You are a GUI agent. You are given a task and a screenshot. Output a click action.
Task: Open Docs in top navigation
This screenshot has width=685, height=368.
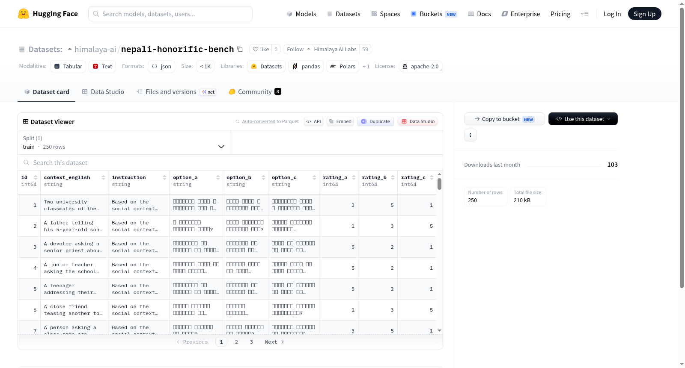click(x=479, y=14)
